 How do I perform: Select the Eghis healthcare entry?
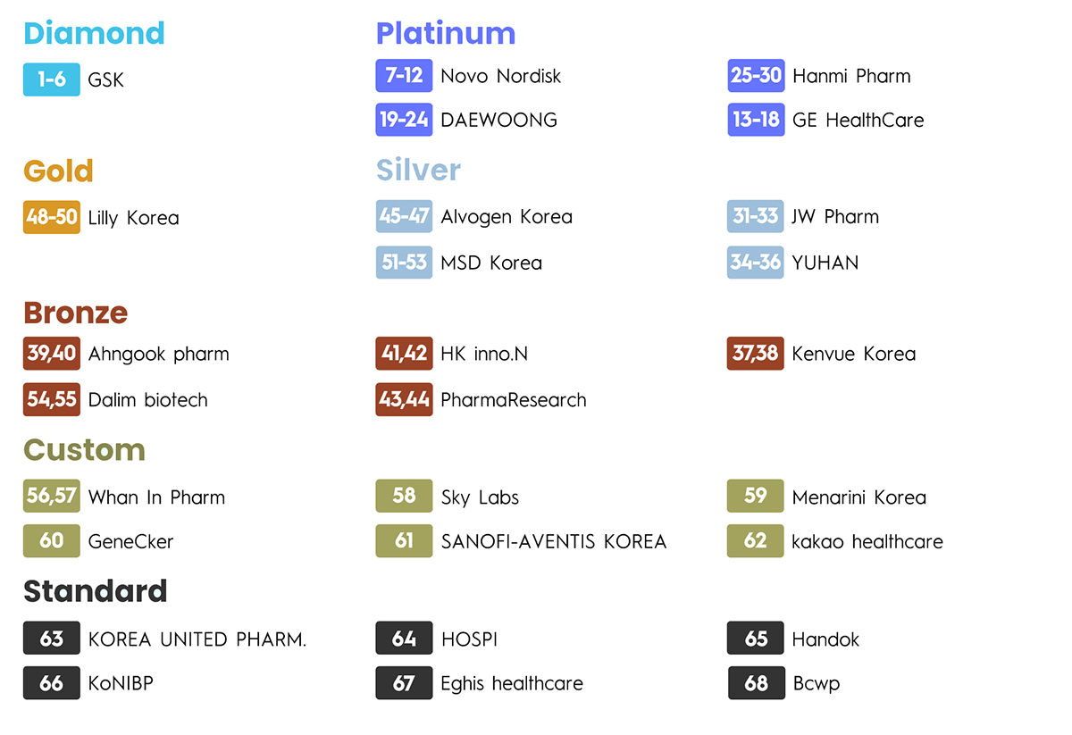pyautogui.click(x=512, y=683)
